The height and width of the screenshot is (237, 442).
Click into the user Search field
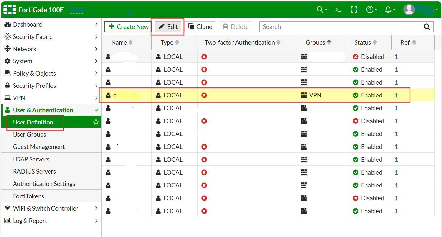[x=340, y=27]
